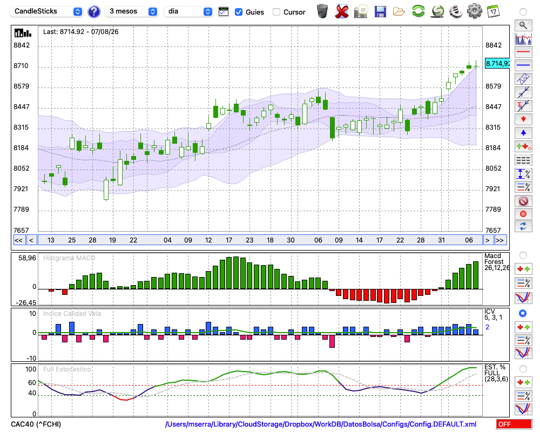Click the red X delete icon
Image resolution: width=540 pixels, height=432 pixels.
(x=341, y=12)
